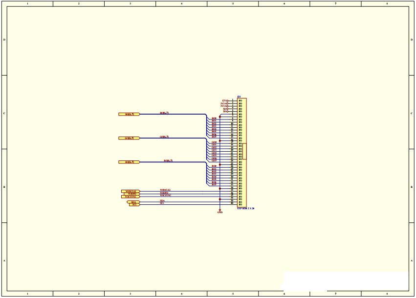Select the BOD7 net label
Viewport: 416px width, 298px height.
tap(214, 183)
